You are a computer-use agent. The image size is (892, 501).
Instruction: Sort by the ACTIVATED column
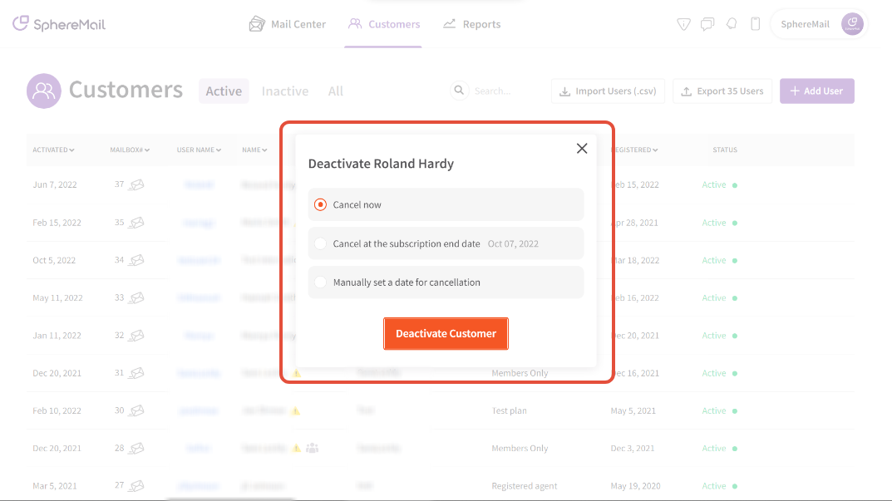(x=53, y=150)
